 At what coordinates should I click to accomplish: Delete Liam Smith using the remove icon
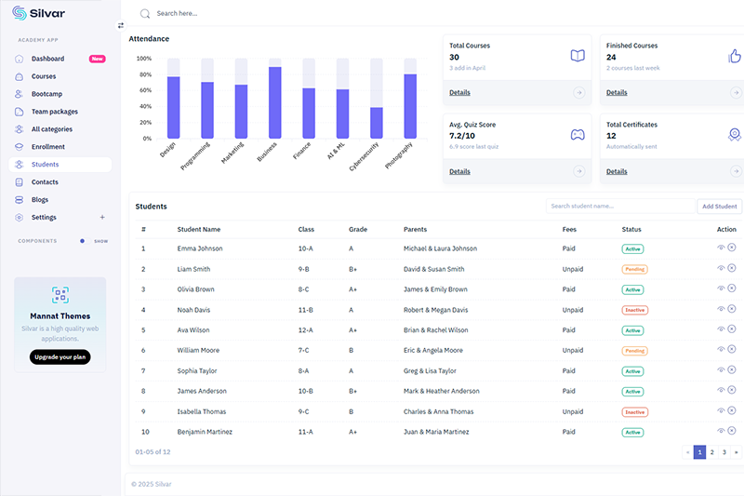731,269
